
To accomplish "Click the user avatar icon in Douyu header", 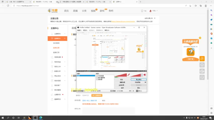I will tap(151, 11).
